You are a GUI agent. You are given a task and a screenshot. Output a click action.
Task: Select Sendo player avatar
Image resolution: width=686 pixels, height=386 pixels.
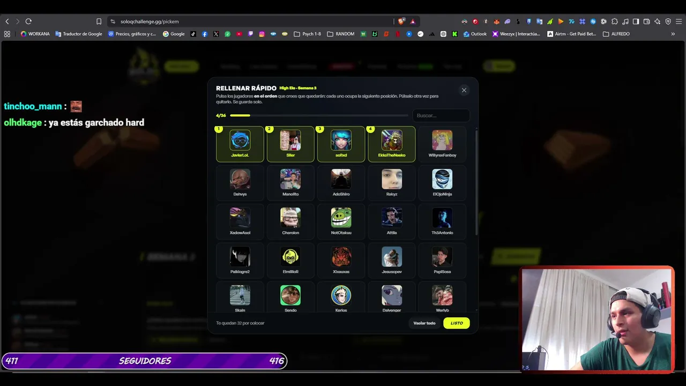click(290, 295)
